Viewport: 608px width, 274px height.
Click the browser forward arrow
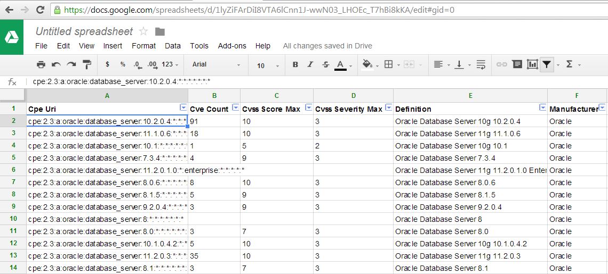coord(25,10)
